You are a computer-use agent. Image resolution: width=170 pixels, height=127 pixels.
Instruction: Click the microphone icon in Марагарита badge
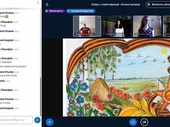pos(47,11)
